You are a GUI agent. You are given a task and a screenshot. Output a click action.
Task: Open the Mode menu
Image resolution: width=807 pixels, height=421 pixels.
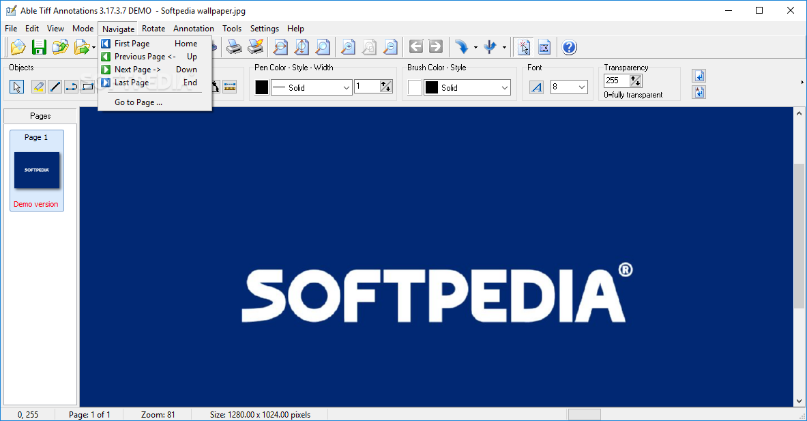point(83,28)
